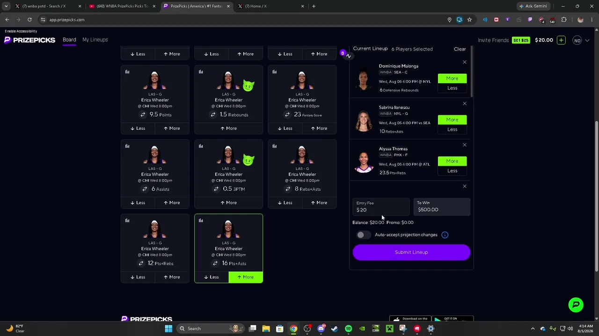
Task: Open Steam from the taskbar
Action: coord(335,329)
